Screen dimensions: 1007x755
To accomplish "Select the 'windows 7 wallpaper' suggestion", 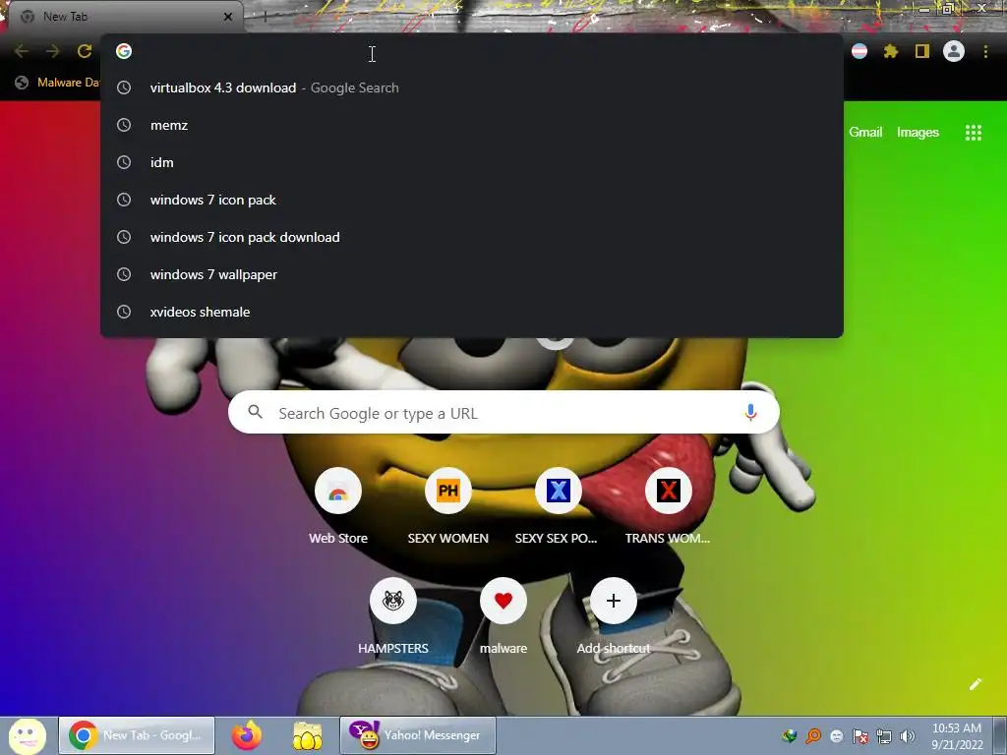I will coord(471,274).
